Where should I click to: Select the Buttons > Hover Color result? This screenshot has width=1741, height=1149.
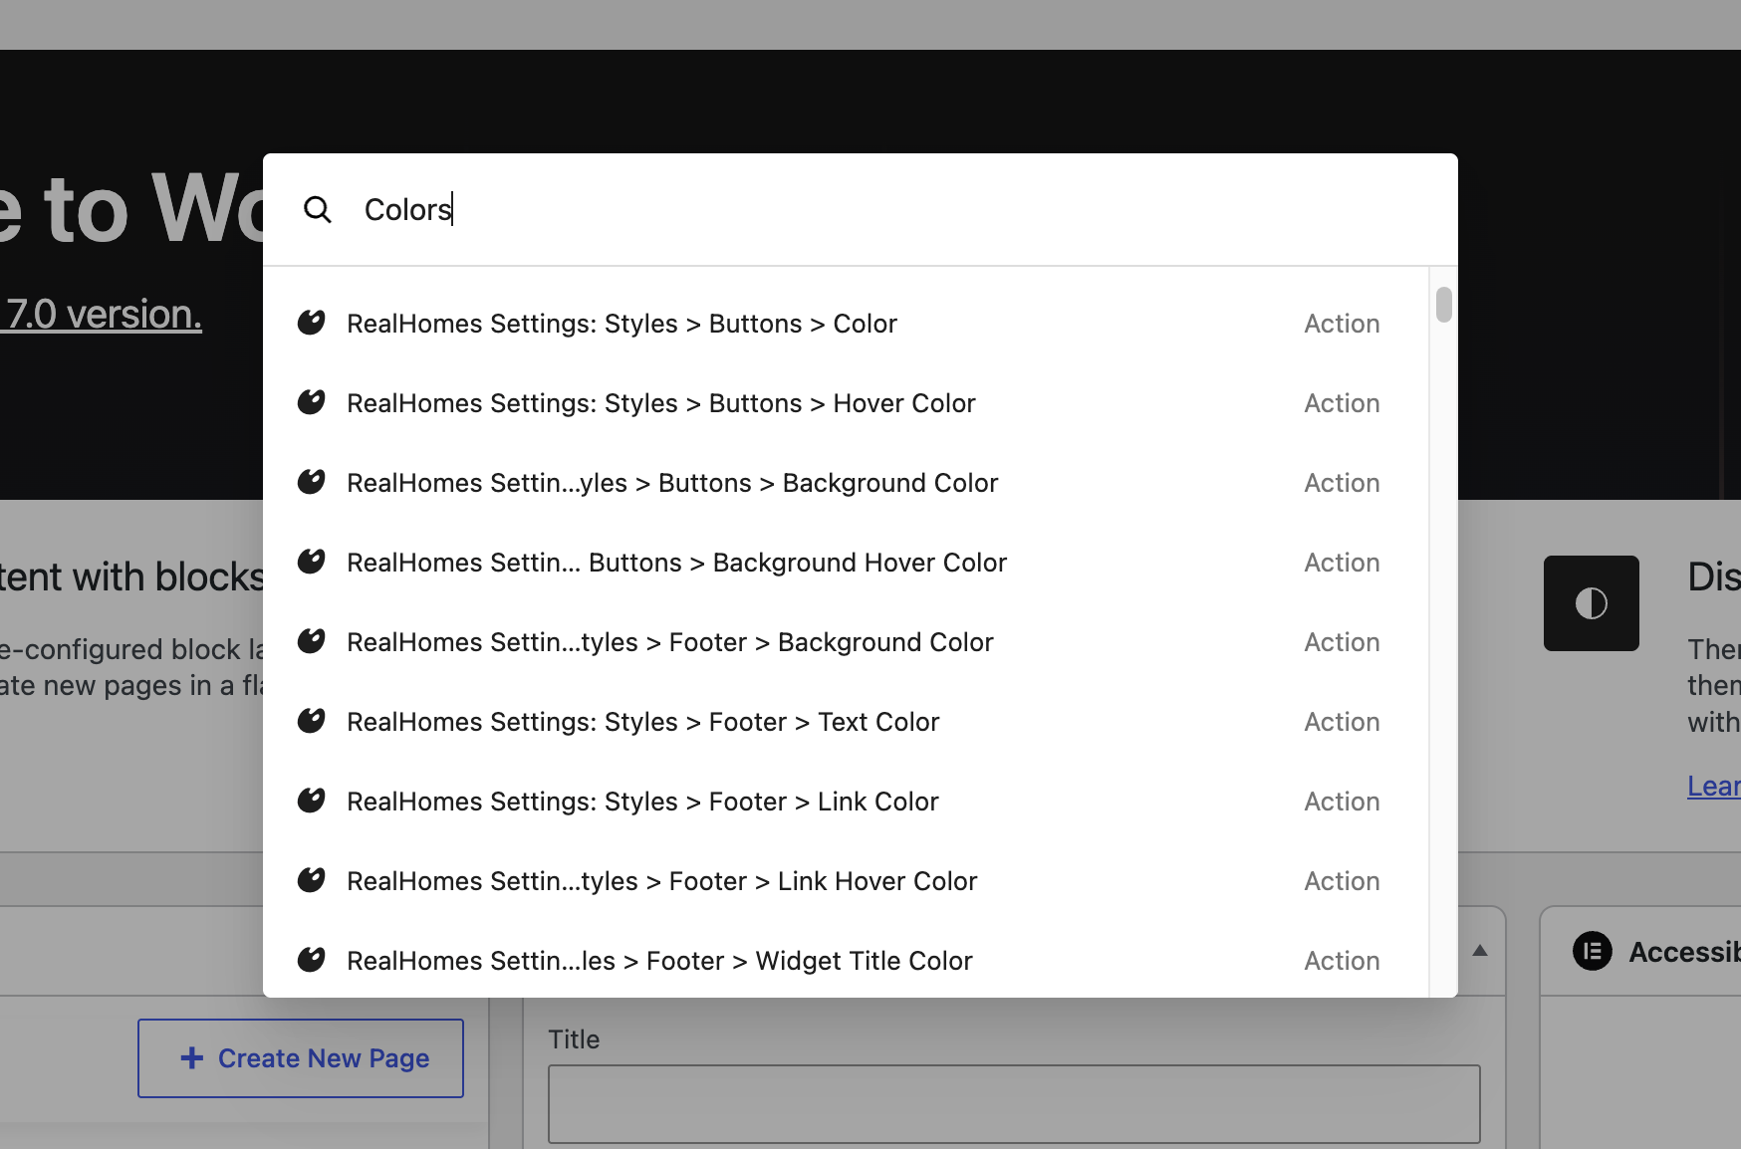click(846, 403)
